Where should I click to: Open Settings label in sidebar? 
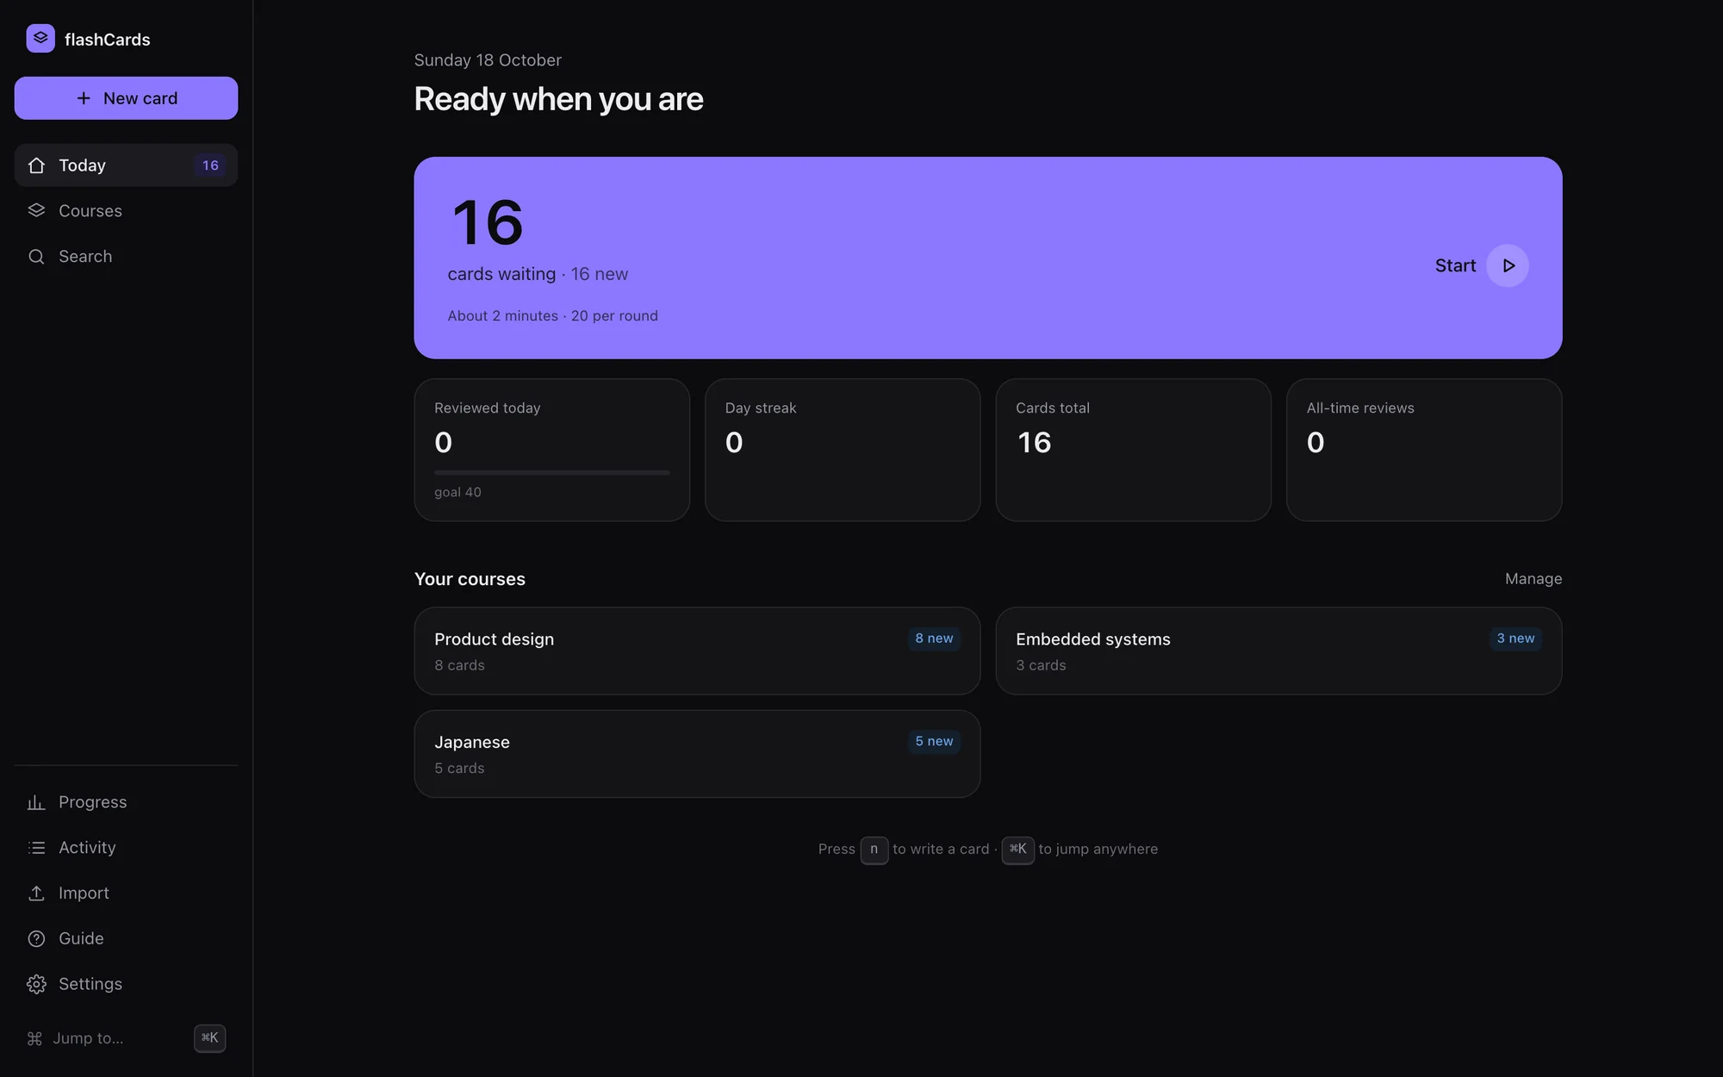(x=90, y=984)
